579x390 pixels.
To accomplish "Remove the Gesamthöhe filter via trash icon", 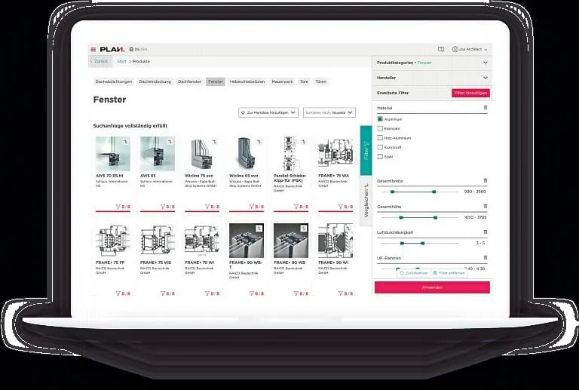I will 485,206.
